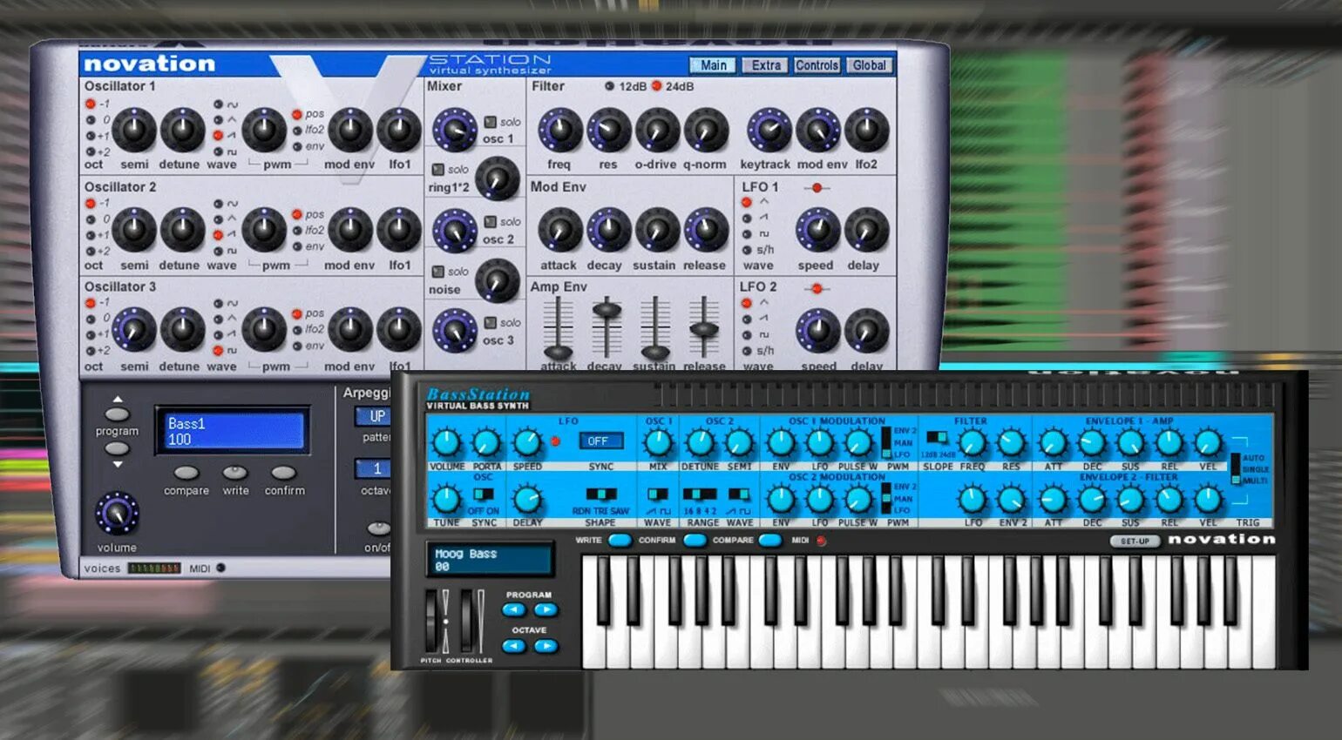Select s/h wave for LFO 1
1342x740 pixels.
tap(747, 250)
